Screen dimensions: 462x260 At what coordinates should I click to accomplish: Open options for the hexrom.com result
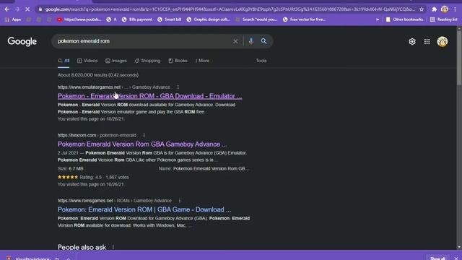tap(144, 135)
